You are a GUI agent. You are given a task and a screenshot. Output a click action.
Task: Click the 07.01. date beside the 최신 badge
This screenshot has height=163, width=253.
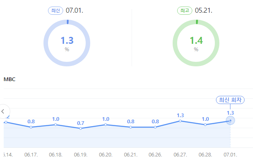(74, 11)
